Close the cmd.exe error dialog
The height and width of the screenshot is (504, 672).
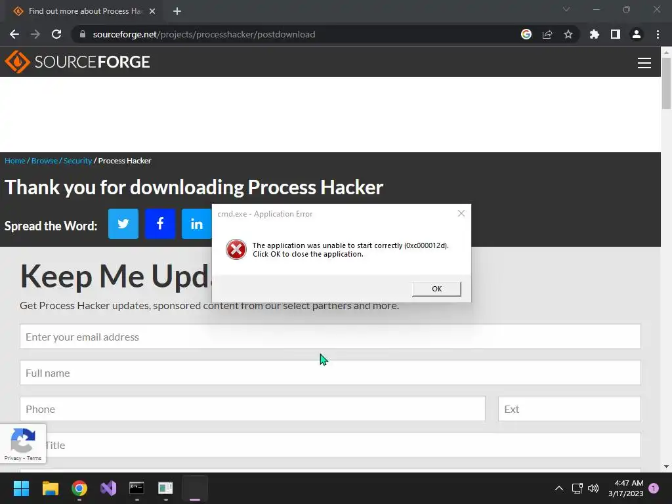461,213
